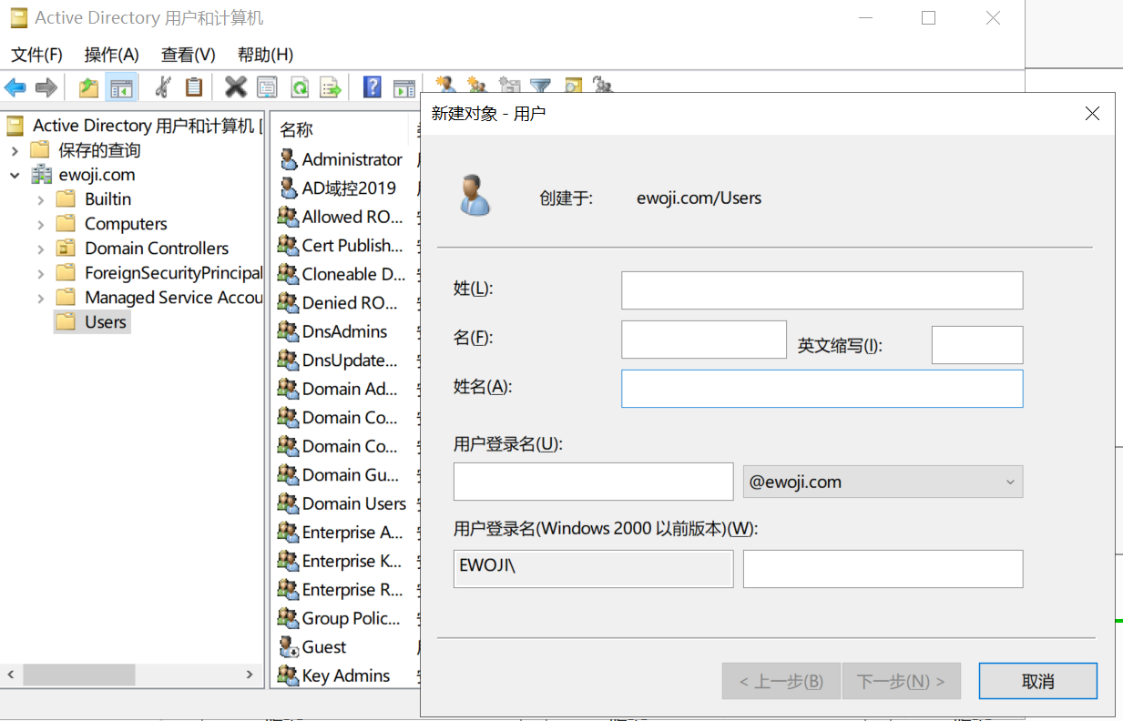Viewport: 1123px width, 721px height.
Task: Click the funnel filter icon in toolbar
Action: pos(541,85)
